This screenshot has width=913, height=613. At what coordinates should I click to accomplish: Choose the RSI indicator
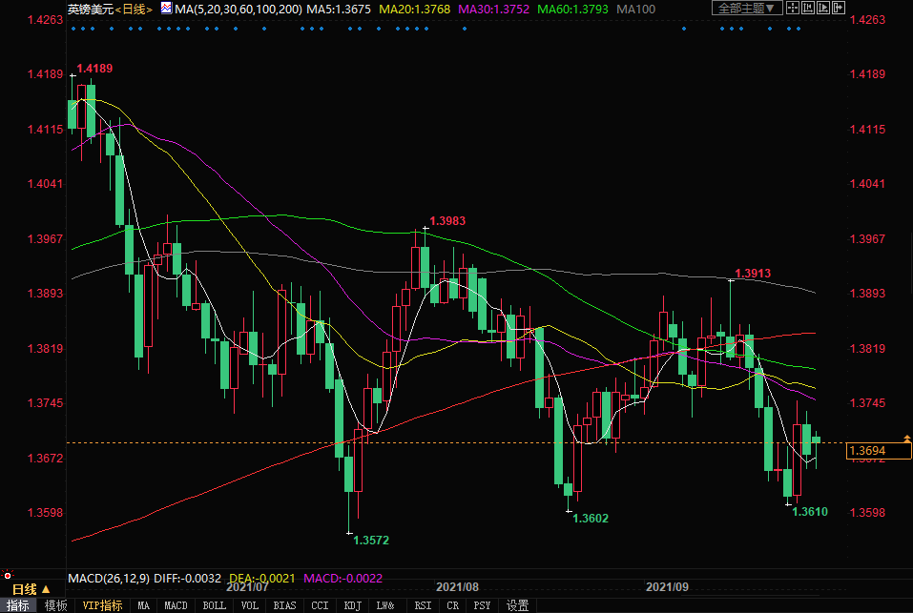423,605
